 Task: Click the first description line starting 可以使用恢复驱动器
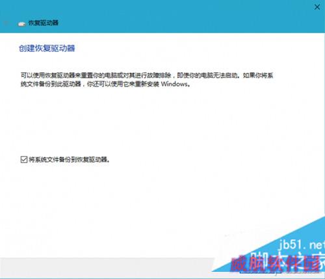click(147, 75)
